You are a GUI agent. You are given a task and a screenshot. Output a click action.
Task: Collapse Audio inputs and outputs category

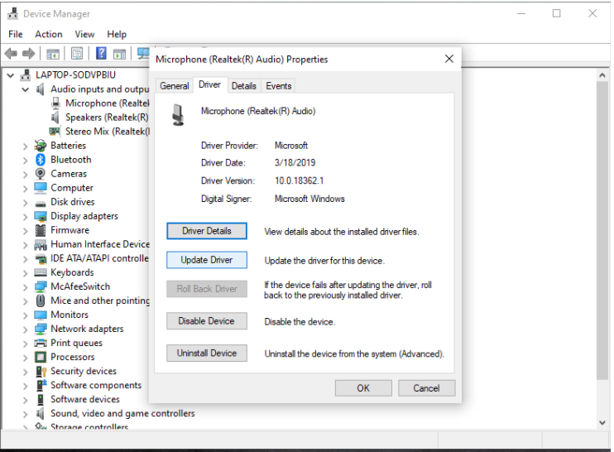click(25, 89)
